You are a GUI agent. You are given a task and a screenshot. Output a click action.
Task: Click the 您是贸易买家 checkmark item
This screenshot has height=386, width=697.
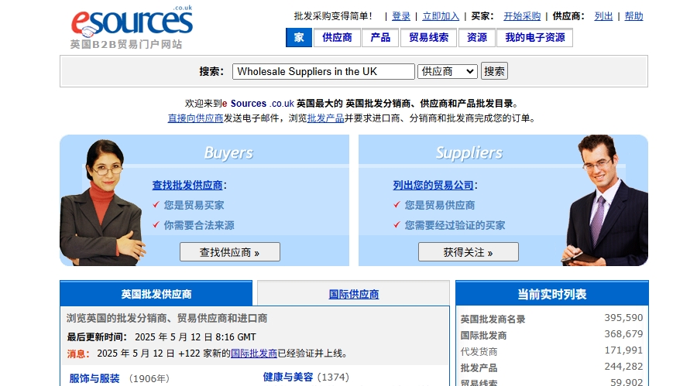(188, 205)
